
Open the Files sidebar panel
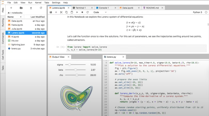[3, 10]
